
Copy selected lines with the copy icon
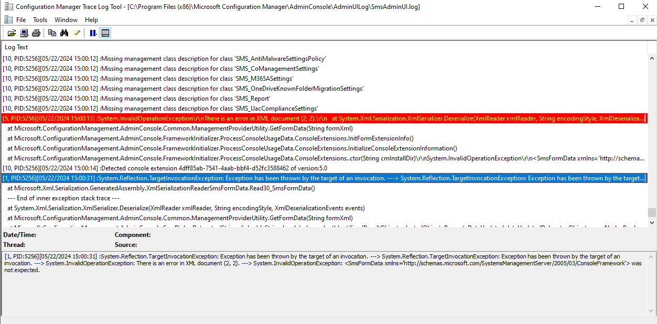click(52, 33)
